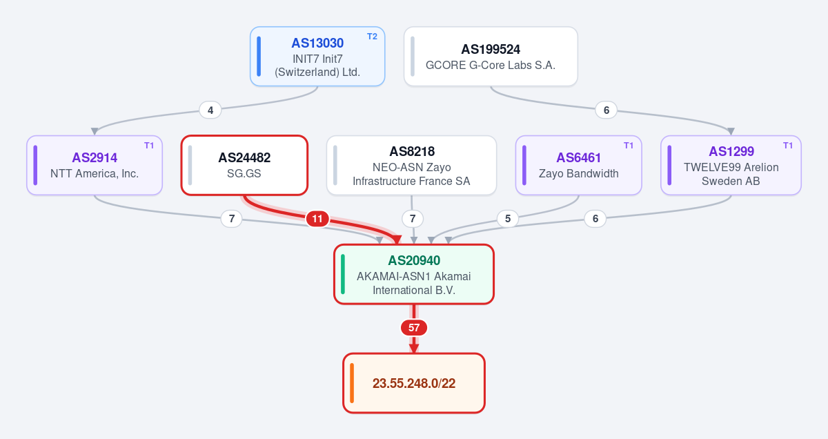This screenshot has width=828, height=439.
Task: Click the AS199524 GCORE node
Action: coord(491,57)
